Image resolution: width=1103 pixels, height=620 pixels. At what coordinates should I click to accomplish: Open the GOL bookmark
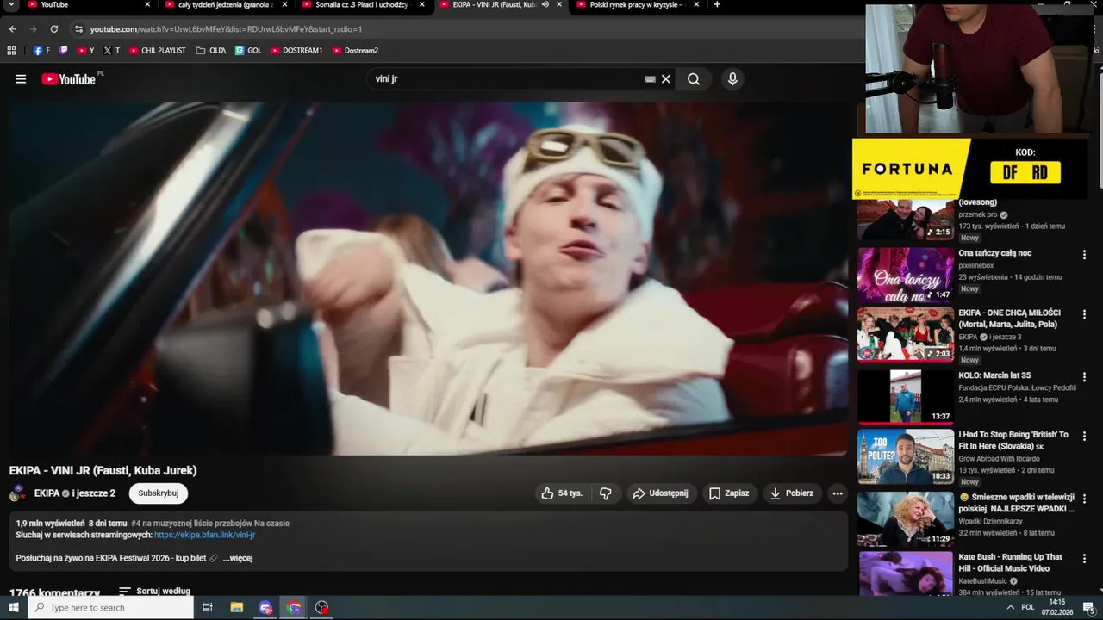click(248, 51)
